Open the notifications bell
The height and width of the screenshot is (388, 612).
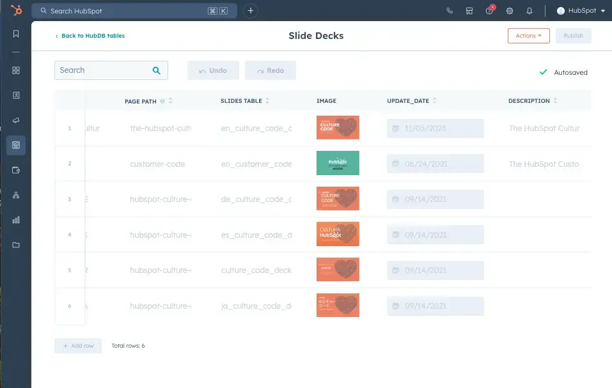[530, 11]
